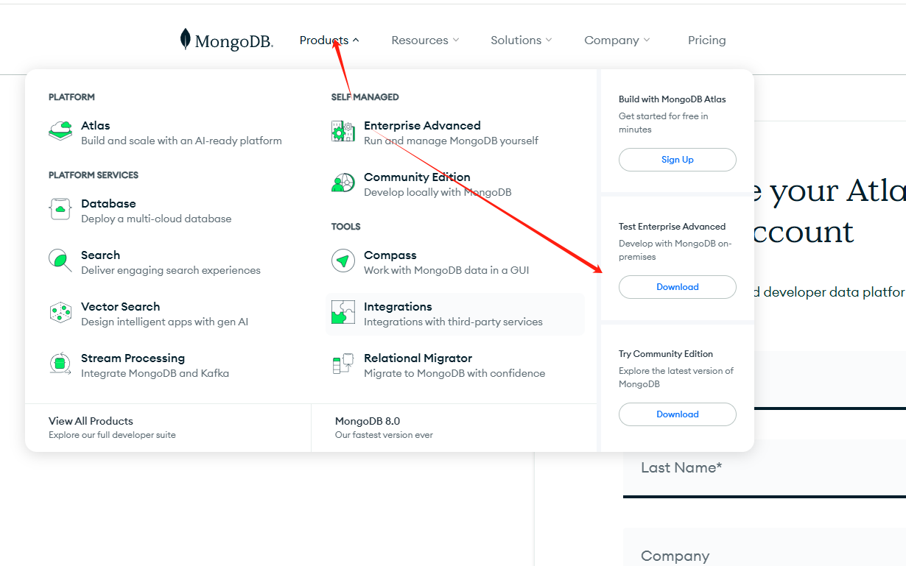Expand the Company menu
906x566 pixels.
(x=617, y=40)
